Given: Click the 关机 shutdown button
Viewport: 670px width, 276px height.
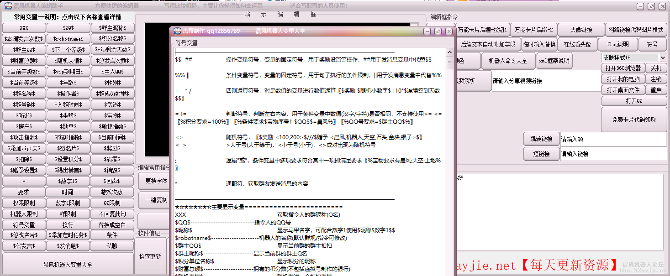Looking at the screenshot, I should (x=656, y=68).
